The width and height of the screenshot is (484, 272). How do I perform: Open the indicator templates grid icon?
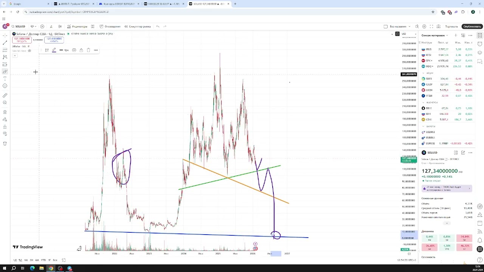(92, 26)
